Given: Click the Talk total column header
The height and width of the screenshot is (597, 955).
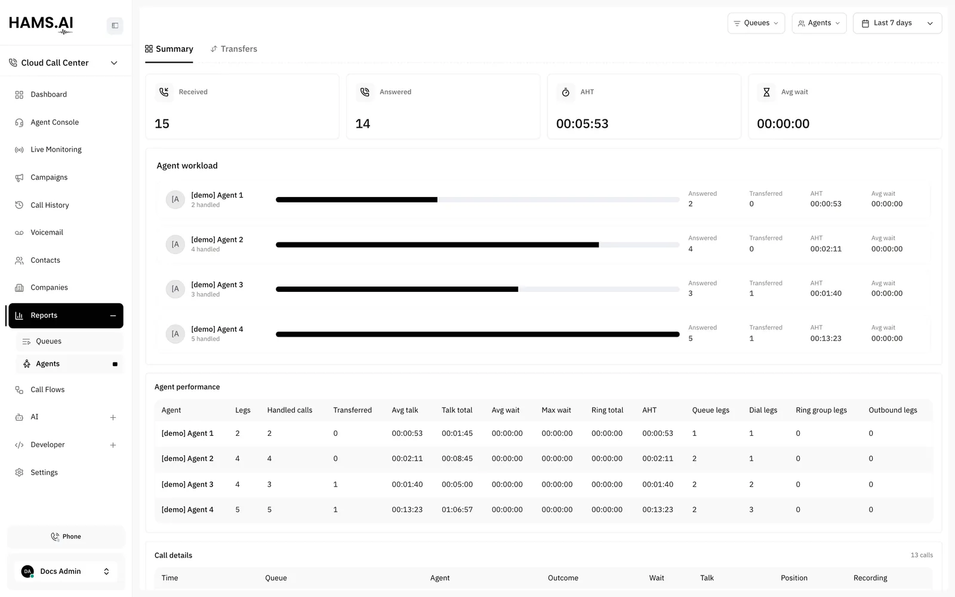Looking at the screenshot, I should [457, 410].
